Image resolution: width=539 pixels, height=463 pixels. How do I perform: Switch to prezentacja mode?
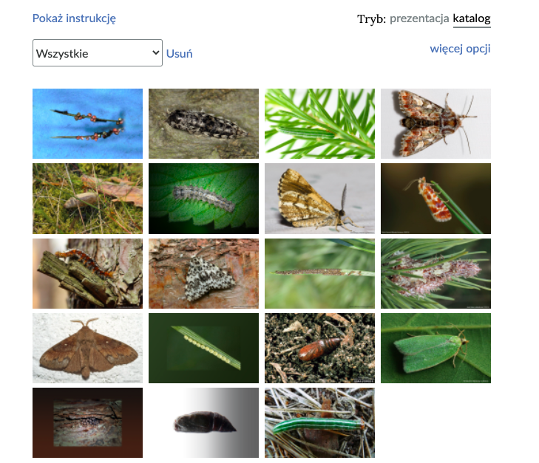(x=419, y=18)
